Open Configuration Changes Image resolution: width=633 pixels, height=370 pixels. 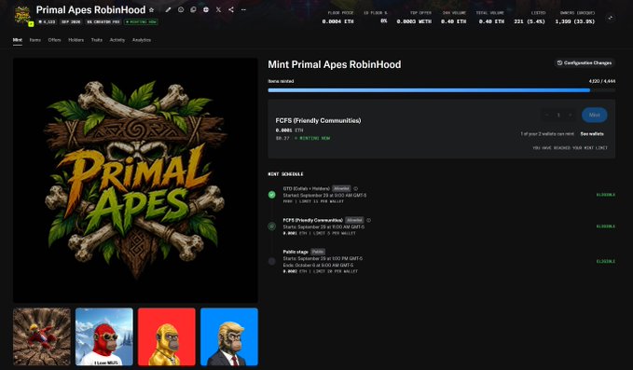point(585,63)
